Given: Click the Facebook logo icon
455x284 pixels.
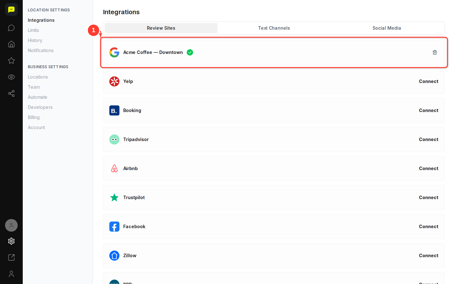Looking at the screenshot, I should coord(114,227).
